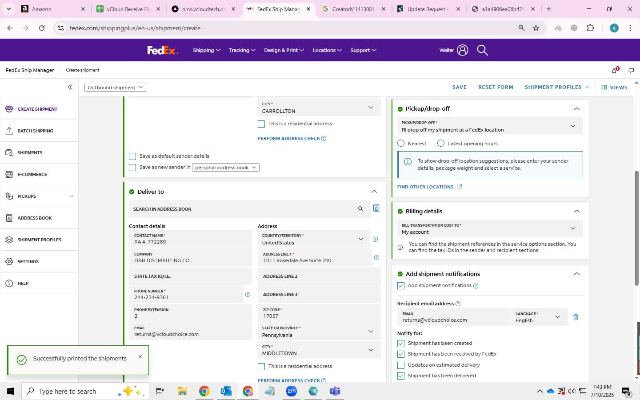This screenshot has width=640, height=400.
Task: Bookmark this page with the star icon
Action: [536, 28]
